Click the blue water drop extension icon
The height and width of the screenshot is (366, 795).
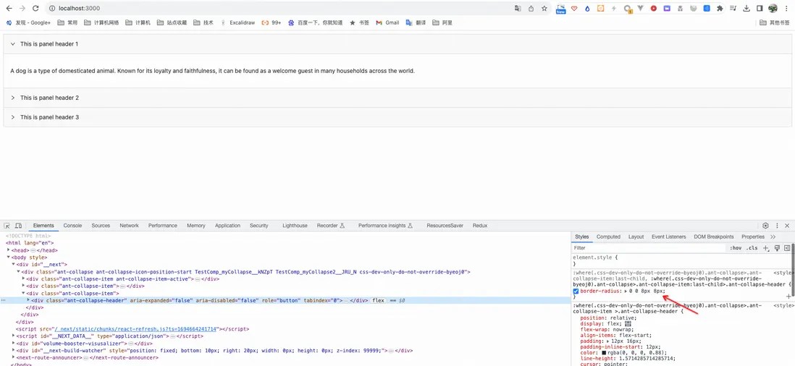(587, 8)
